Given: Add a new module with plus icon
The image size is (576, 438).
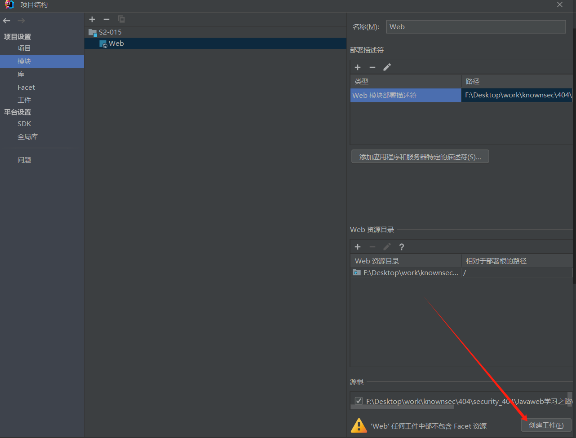Looking at the screenshot, I should [92, 19].
